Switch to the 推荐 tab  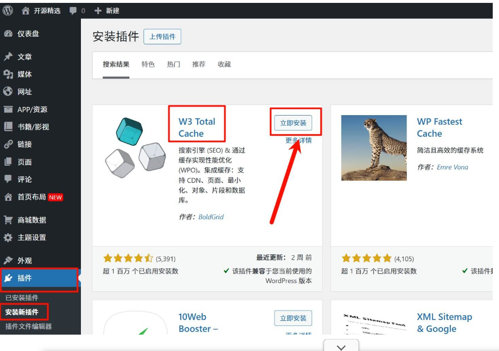[x=198, y=65]
